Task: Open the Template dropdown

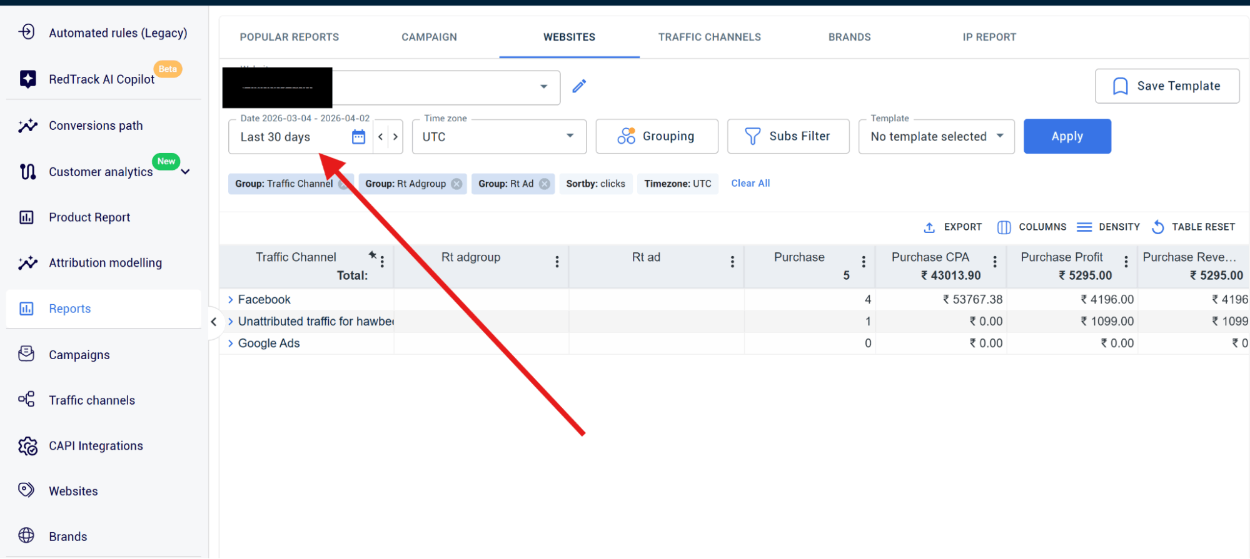Action: tap(937, 137)
